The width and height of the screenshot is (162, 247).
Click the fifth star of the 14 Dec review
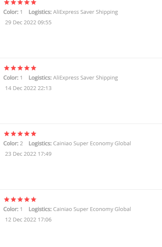pos(34,68)
